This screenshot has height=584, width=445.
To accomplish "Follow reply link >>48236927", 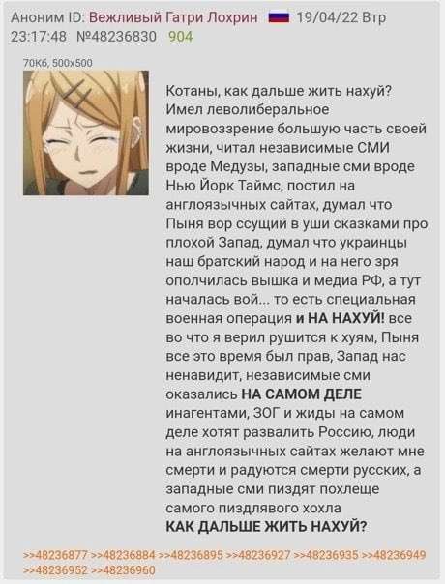I will tap(258, 555).
